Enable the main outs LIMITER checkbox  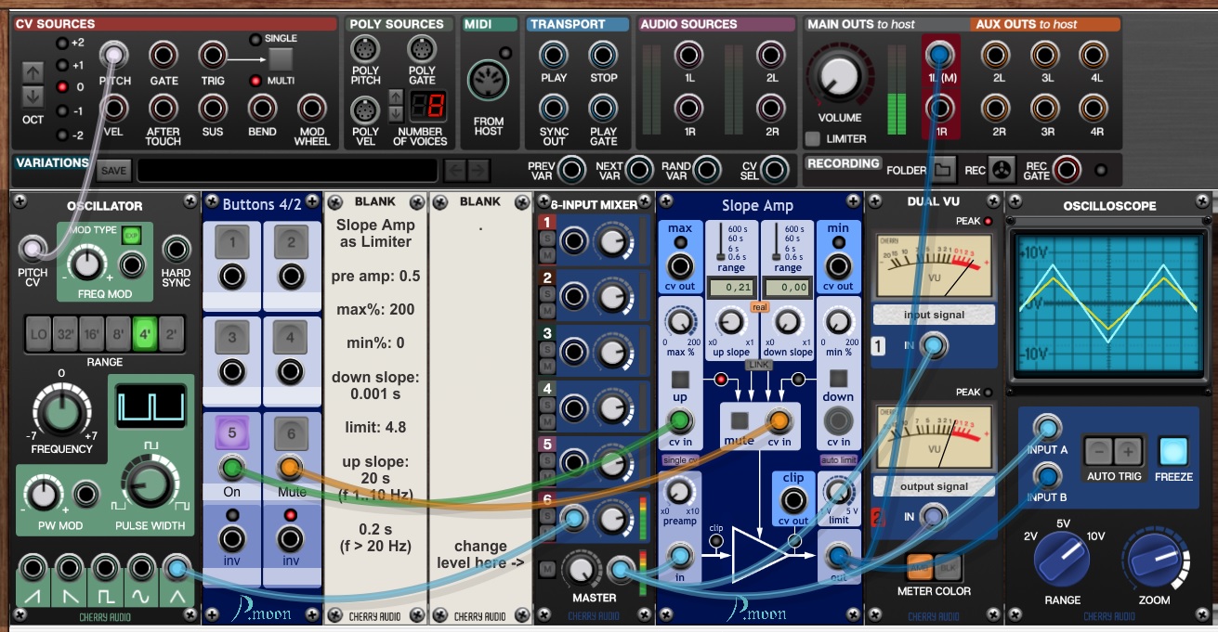tap(813, 139)
